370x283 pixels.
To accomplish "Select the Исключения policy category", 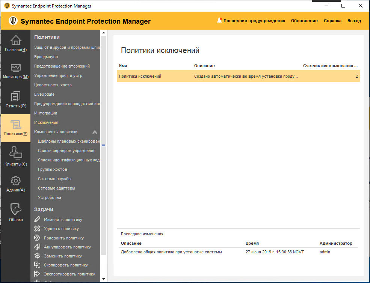I will point(46,122).
